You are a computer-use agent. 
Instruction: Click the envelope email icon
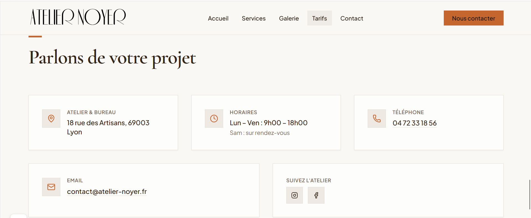coord(51,187)
